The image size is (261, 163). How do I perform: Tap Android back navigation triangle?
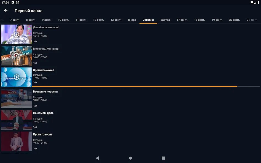pyautogui.click(x=97, y=158)
